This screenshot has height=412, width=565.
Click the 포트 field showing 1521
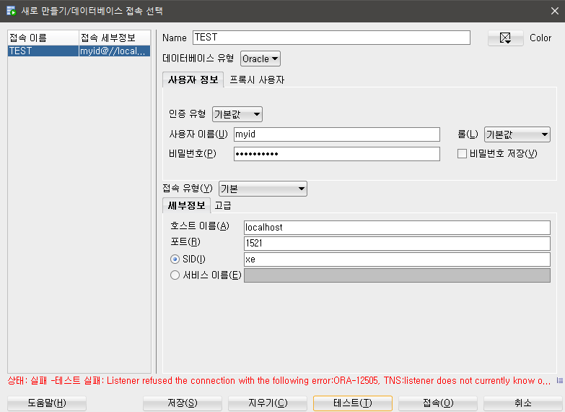click(397, 244)
